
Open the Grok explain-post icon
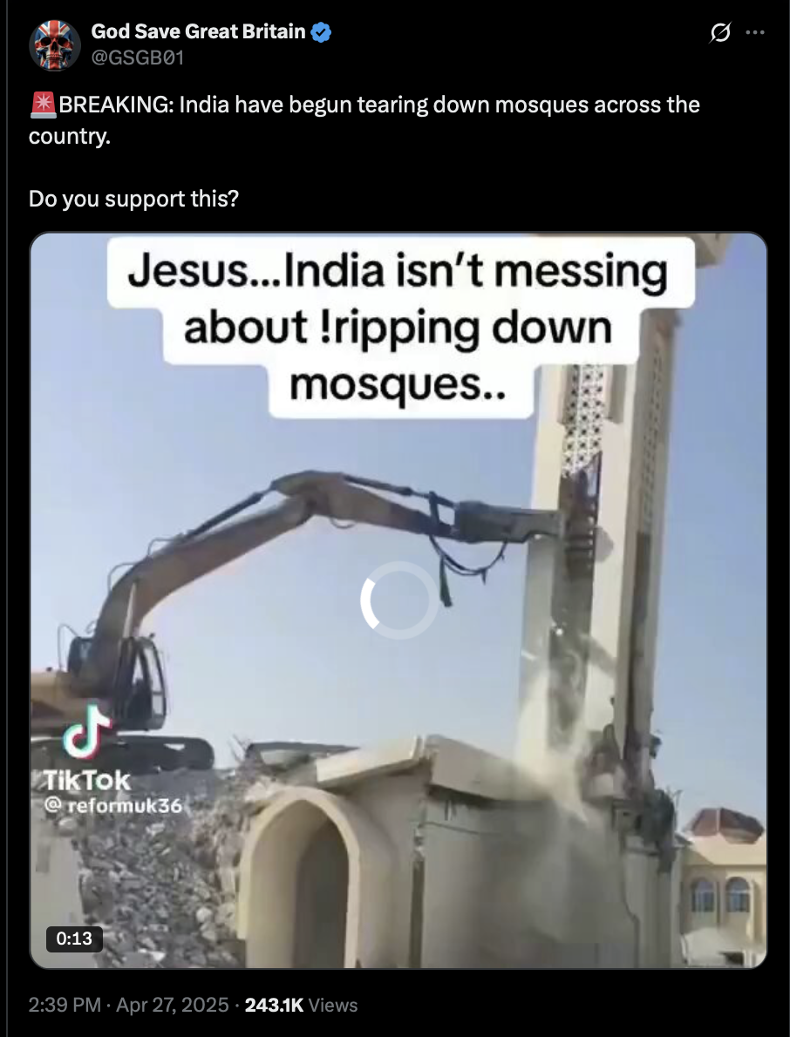click(x=720, y=31)
